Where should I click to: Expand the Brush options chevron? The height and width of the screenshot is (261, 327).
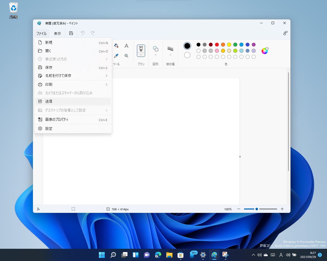click(141, 55)
